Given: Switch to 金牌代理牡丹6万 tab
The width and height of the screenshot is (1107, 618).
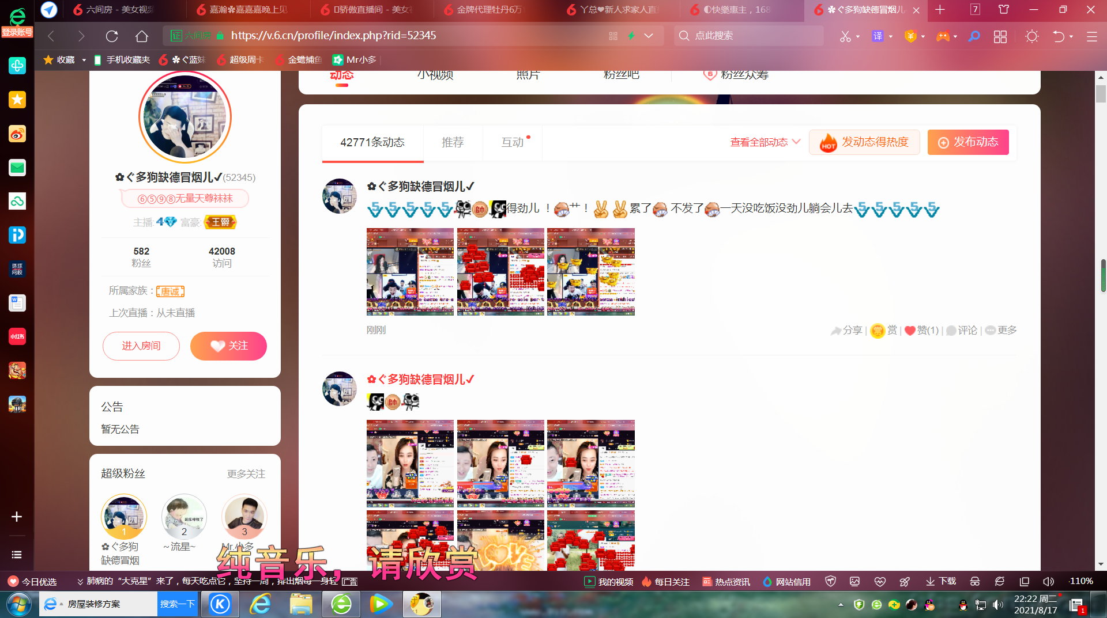Looking at the screenshot, I should tap(489, 10).
